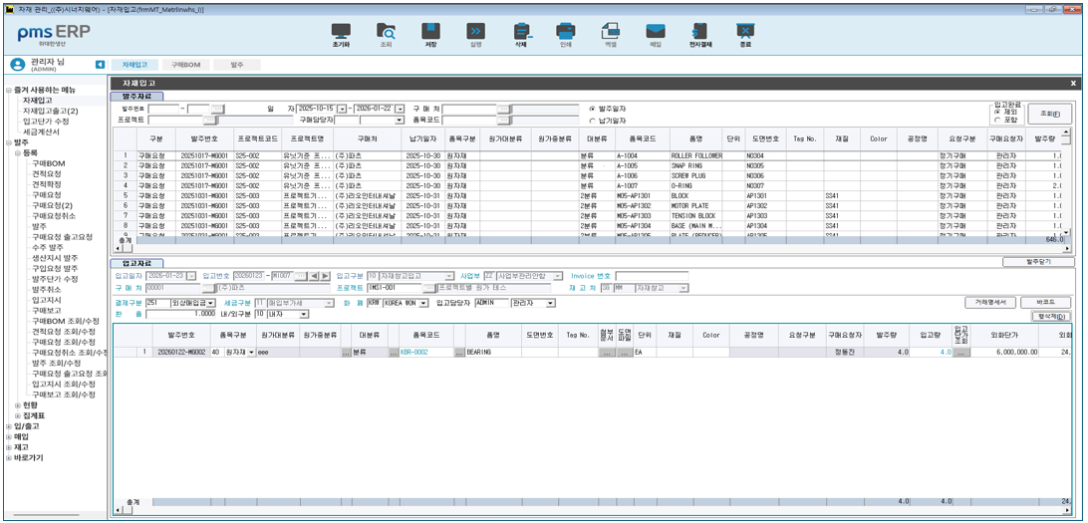Image resolution: width=1088 pixels, height=523 pixels.
Task: Choose the 포함 radio option under 입고완료
Action: tap(998, 120)
